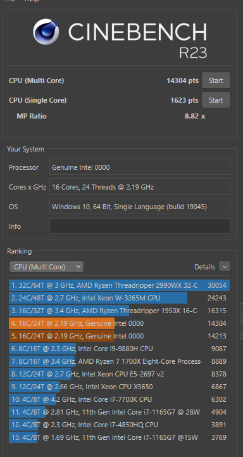Expand the Details dropdown arrow
Screen dimensions: 243x457
225,267
